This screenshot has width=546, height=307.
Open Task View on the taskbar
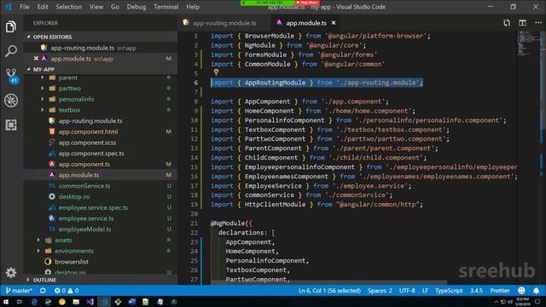(x=20, y=302)
